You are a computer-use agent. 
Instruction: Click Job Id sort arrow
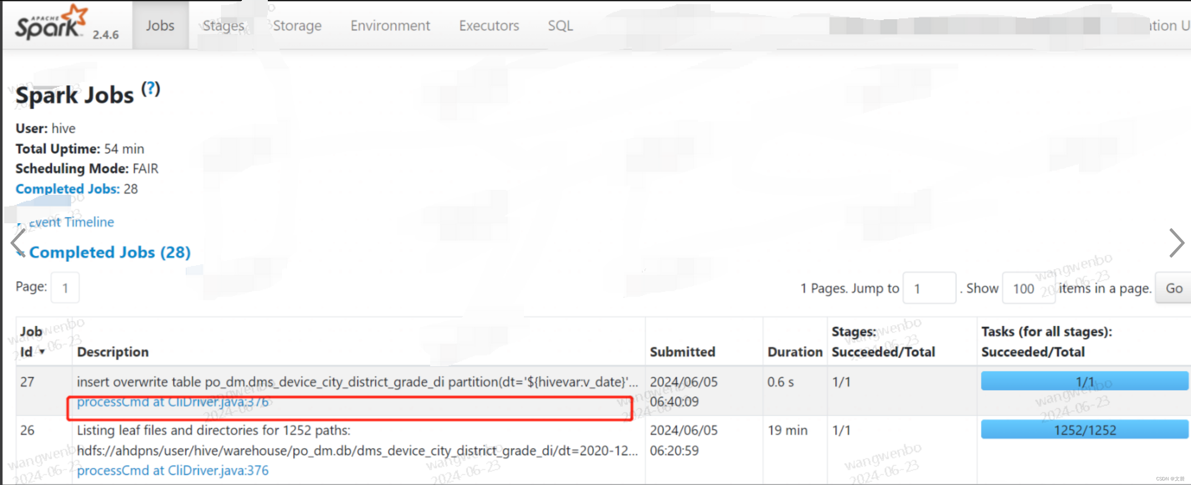click(43, 352)
